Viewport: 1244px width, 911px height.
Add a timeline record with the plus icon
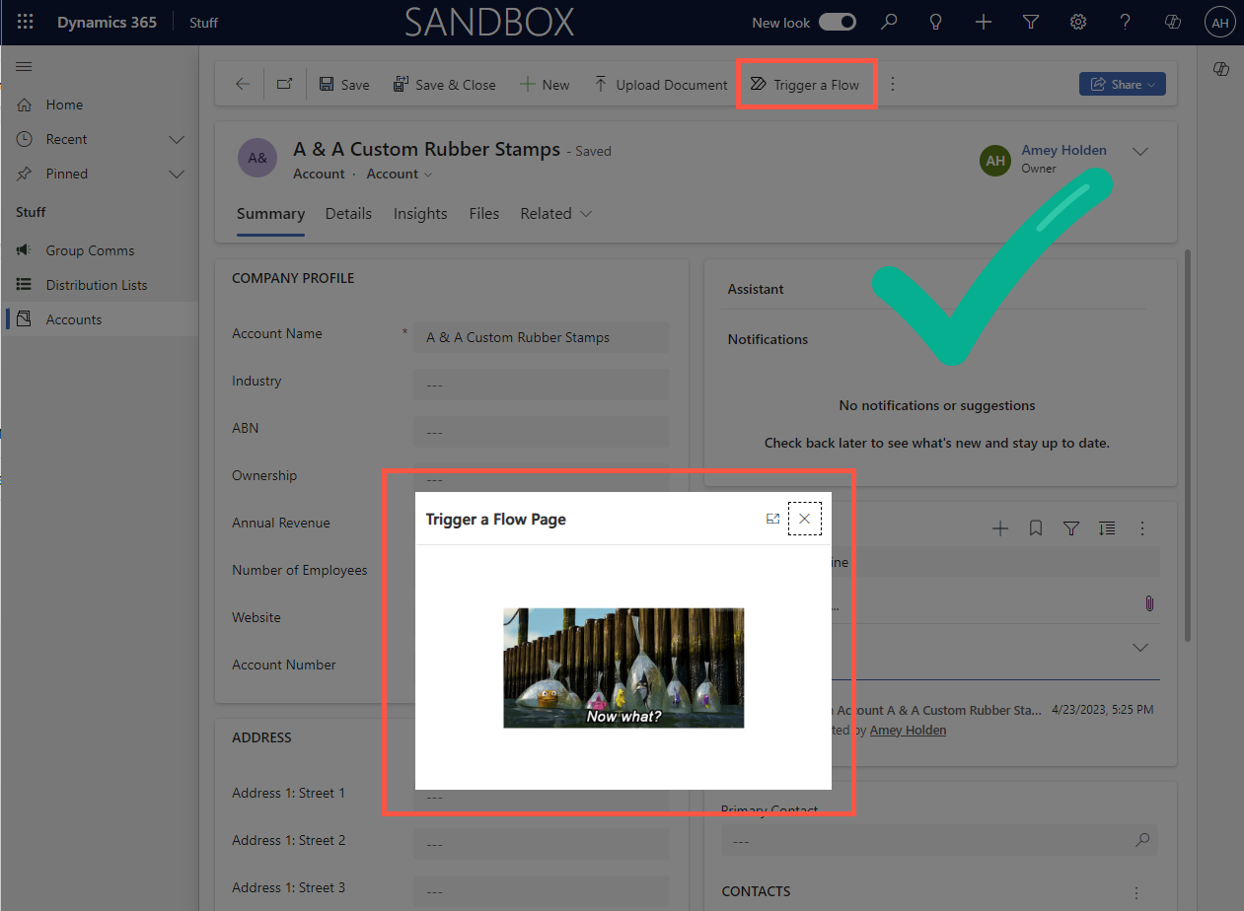(1000, 528)
